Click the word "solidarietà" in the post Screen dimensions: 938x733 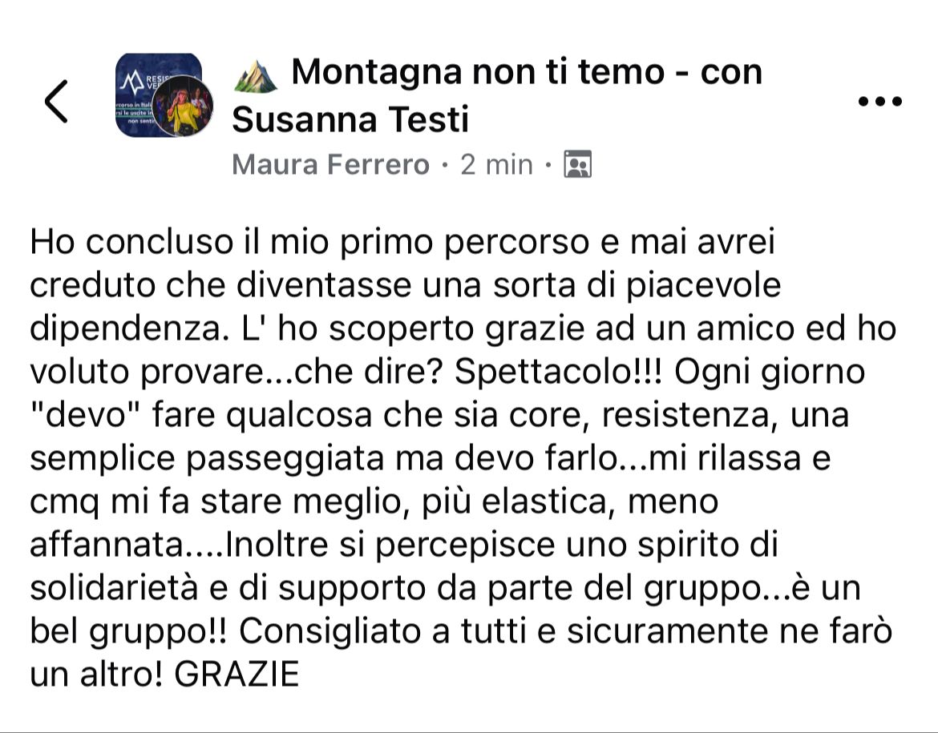coord(114,588)
